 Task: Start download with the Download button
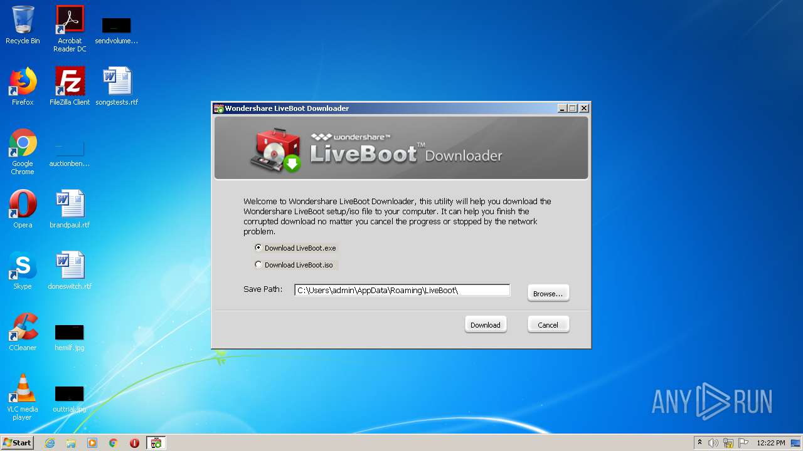pos(485,324)
